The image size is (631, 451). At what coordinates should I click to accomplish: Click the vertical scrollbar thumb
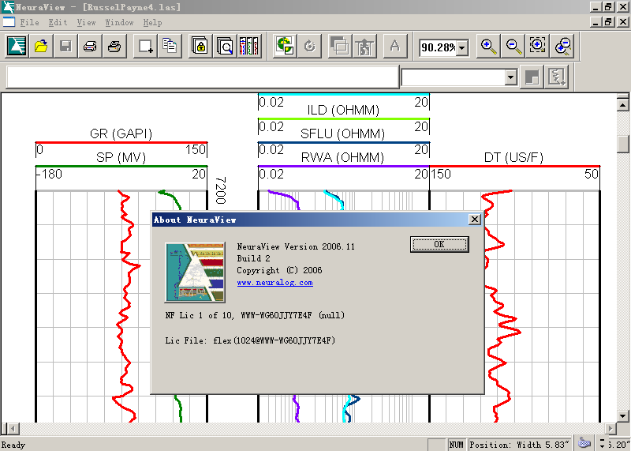click(x=623, y=144)
